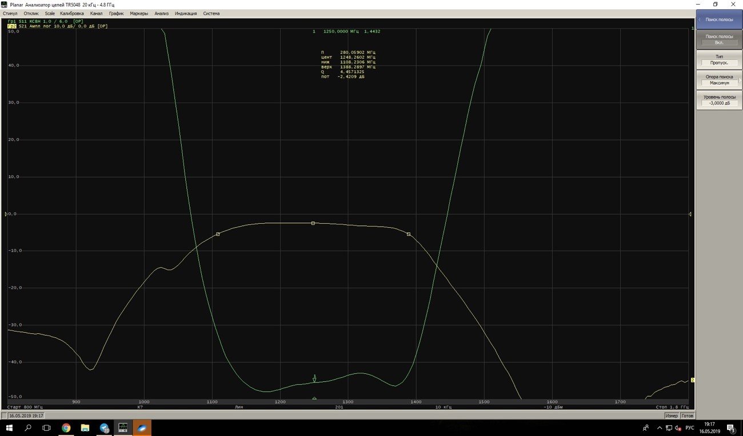Open Task View in taskbar
The image size is (743, 436).
47,427
